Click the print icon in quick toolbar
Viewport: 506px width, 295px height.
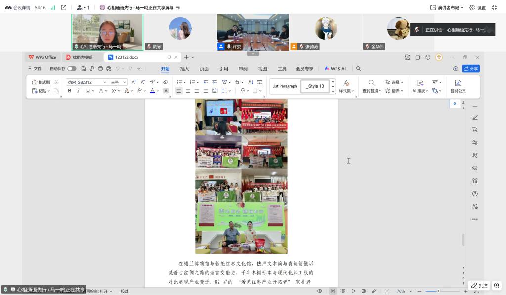[100, 69]
